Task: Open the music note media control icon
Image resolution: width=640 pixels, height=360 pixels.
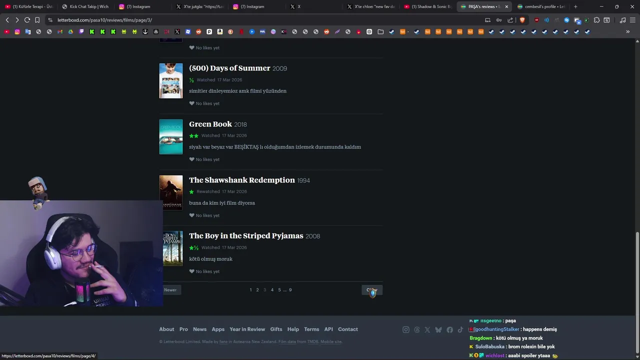Action: pos(622,20)
